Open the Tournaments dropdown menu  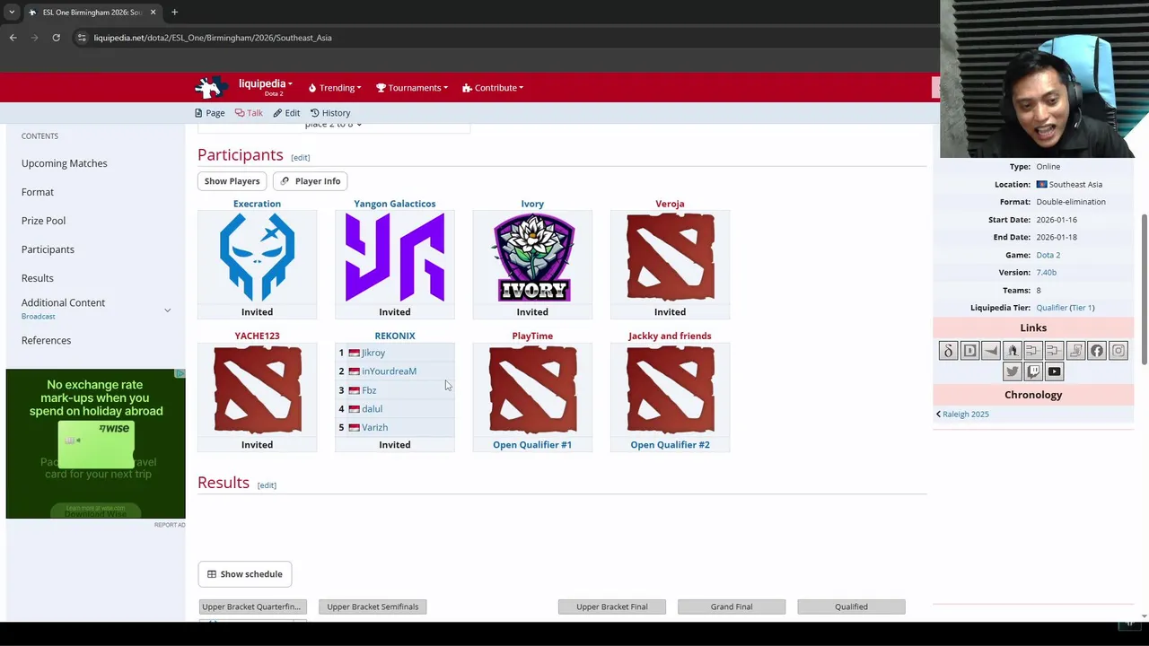pyautogui.click(x=412, y=88)
